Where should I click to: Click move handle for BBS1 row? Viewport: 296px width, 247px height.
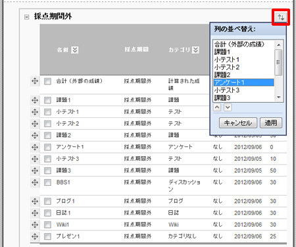click(x=35, y=182)
